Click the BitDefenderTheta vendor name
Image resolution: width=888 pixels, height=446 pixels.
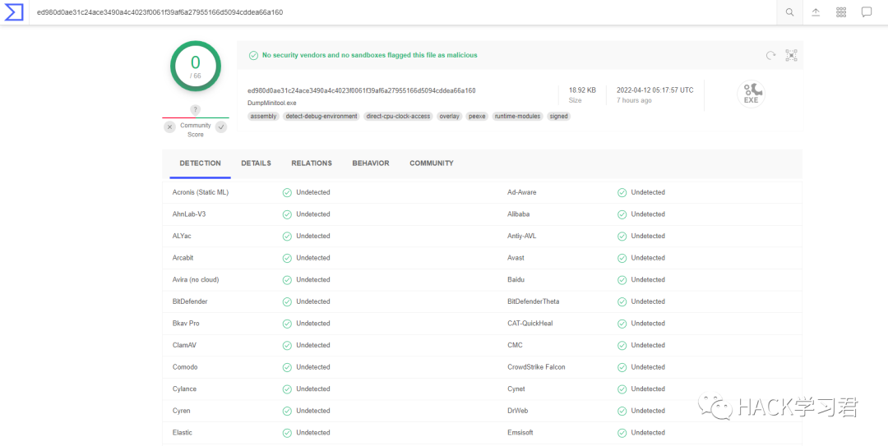[x=534, y=301]
